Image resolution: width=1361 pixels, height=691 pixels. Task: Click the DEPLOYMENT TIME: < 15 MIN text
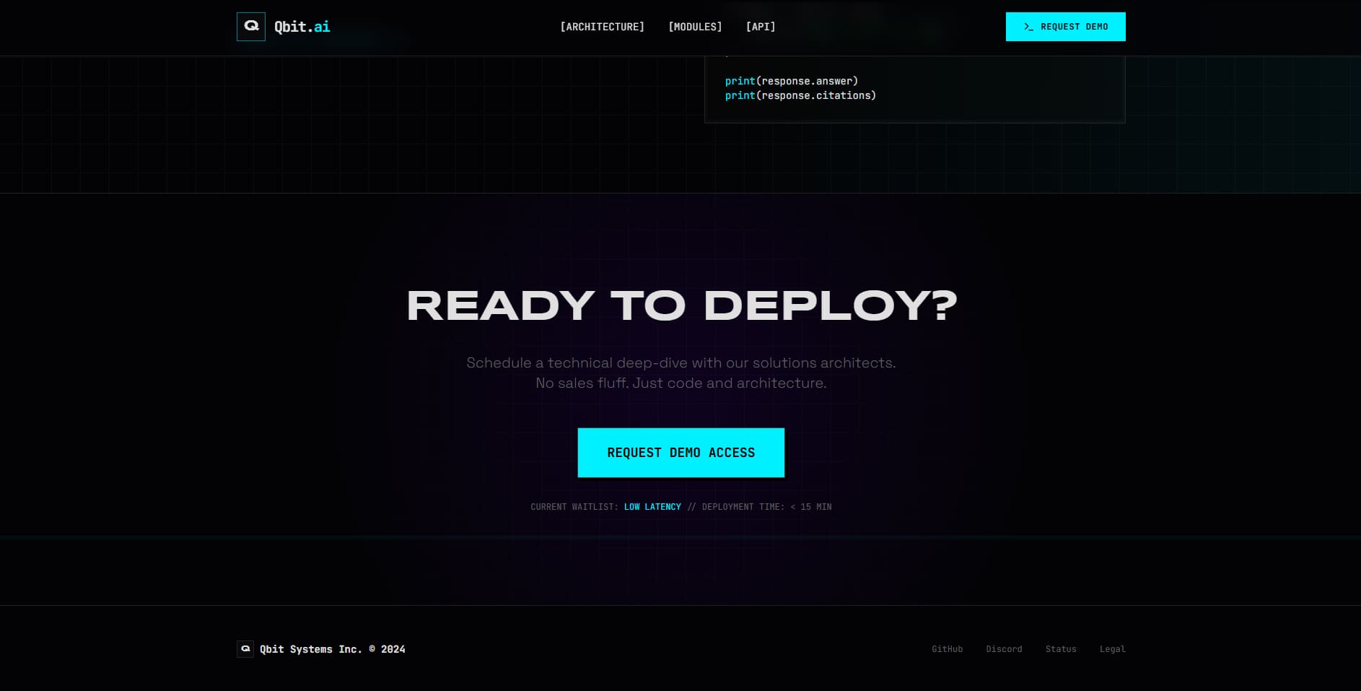tap(766, 507)
